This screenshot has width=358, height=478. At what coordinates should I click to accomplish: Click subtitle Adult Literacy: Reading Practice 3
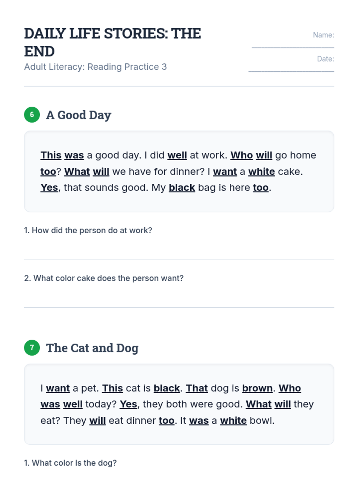(95, 67)
